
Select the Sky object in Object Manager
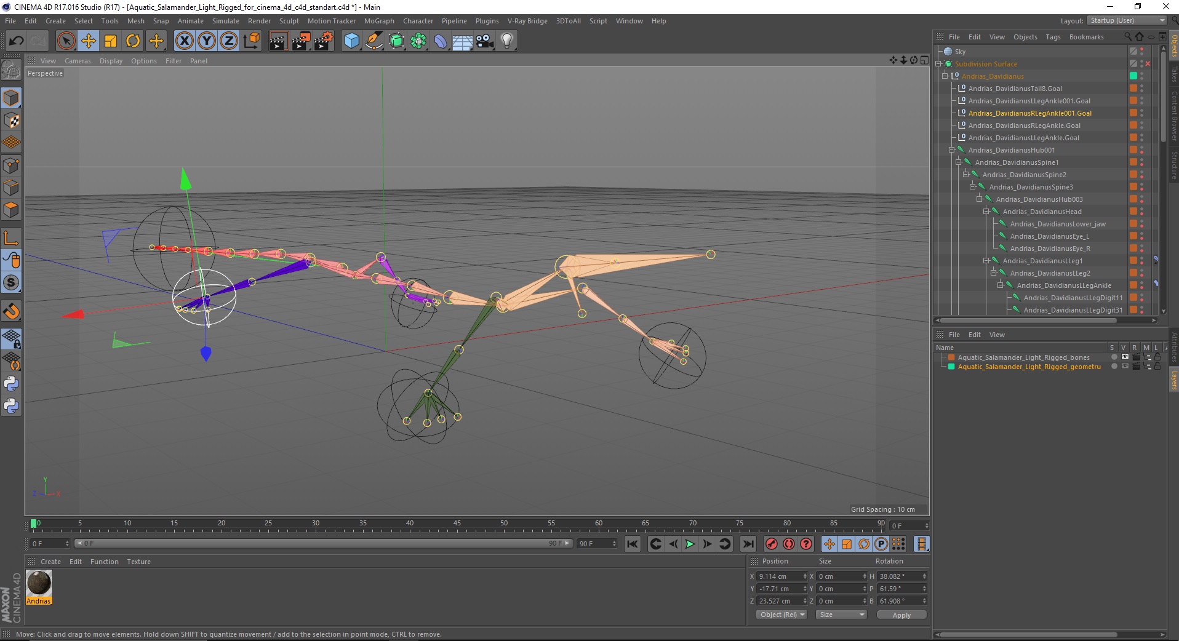(x=960, y=52)
